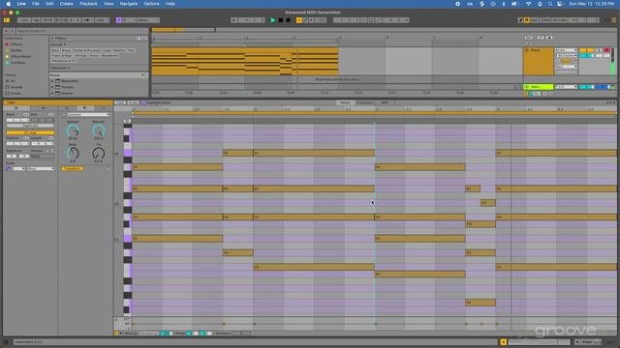Open the Create menu
This screenshot has width=620, height=348.
67,4
